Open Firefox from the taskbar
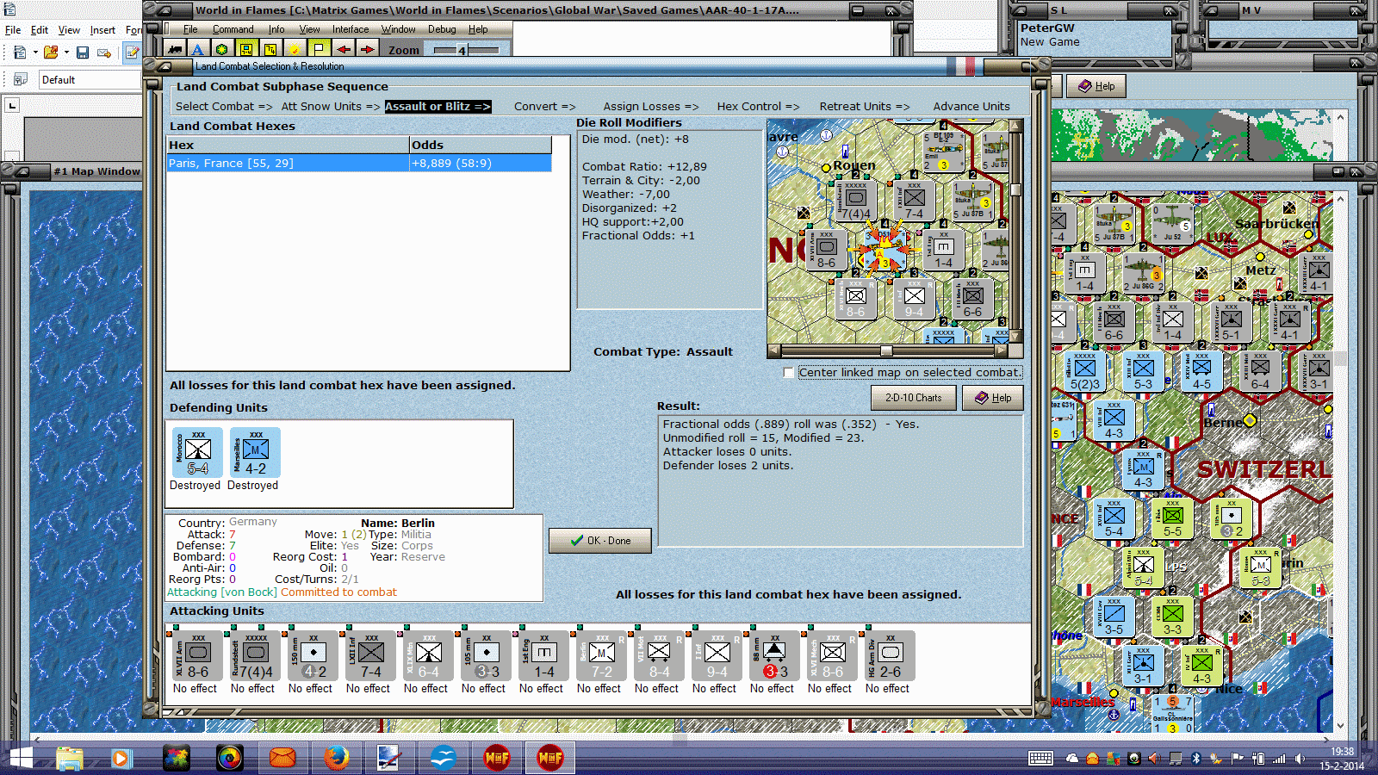 337,758
